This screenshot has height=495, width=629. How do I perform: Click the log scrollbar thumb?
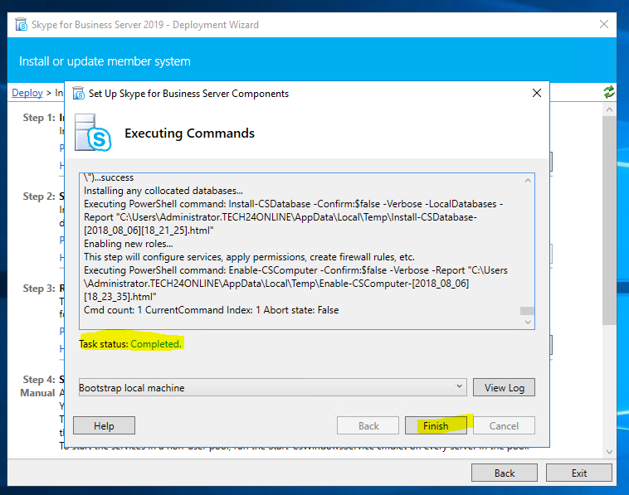(x=527, y=311)
